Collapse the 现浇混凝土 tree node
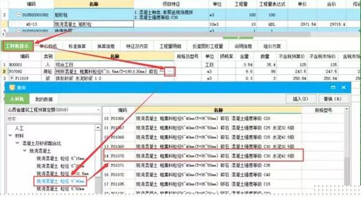Screen dimensions: 361x197 [x=25, y=151]
